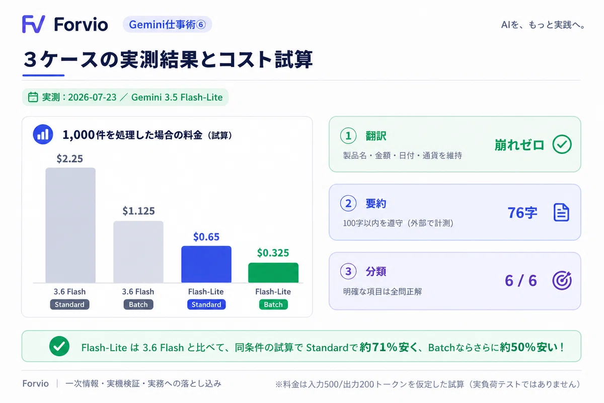Click the $0.325 price label
The height and width of the screenshot is (403, 604).
point(273,253)
